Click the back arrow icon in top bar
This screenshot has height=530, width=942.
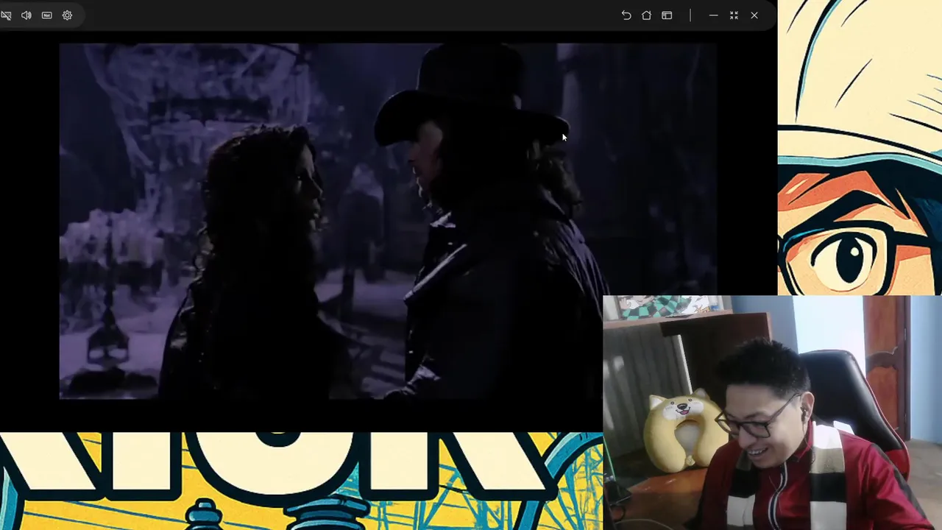(x=626, y=15)
